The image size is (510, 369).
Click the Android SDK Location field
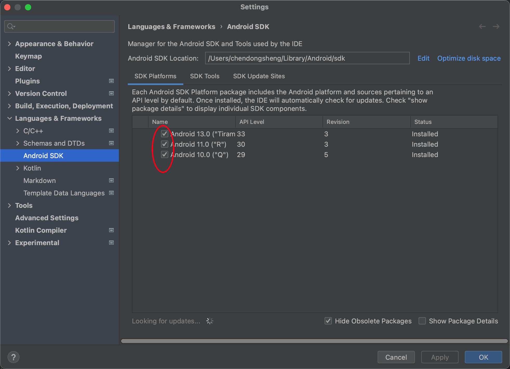pos(307,58)
